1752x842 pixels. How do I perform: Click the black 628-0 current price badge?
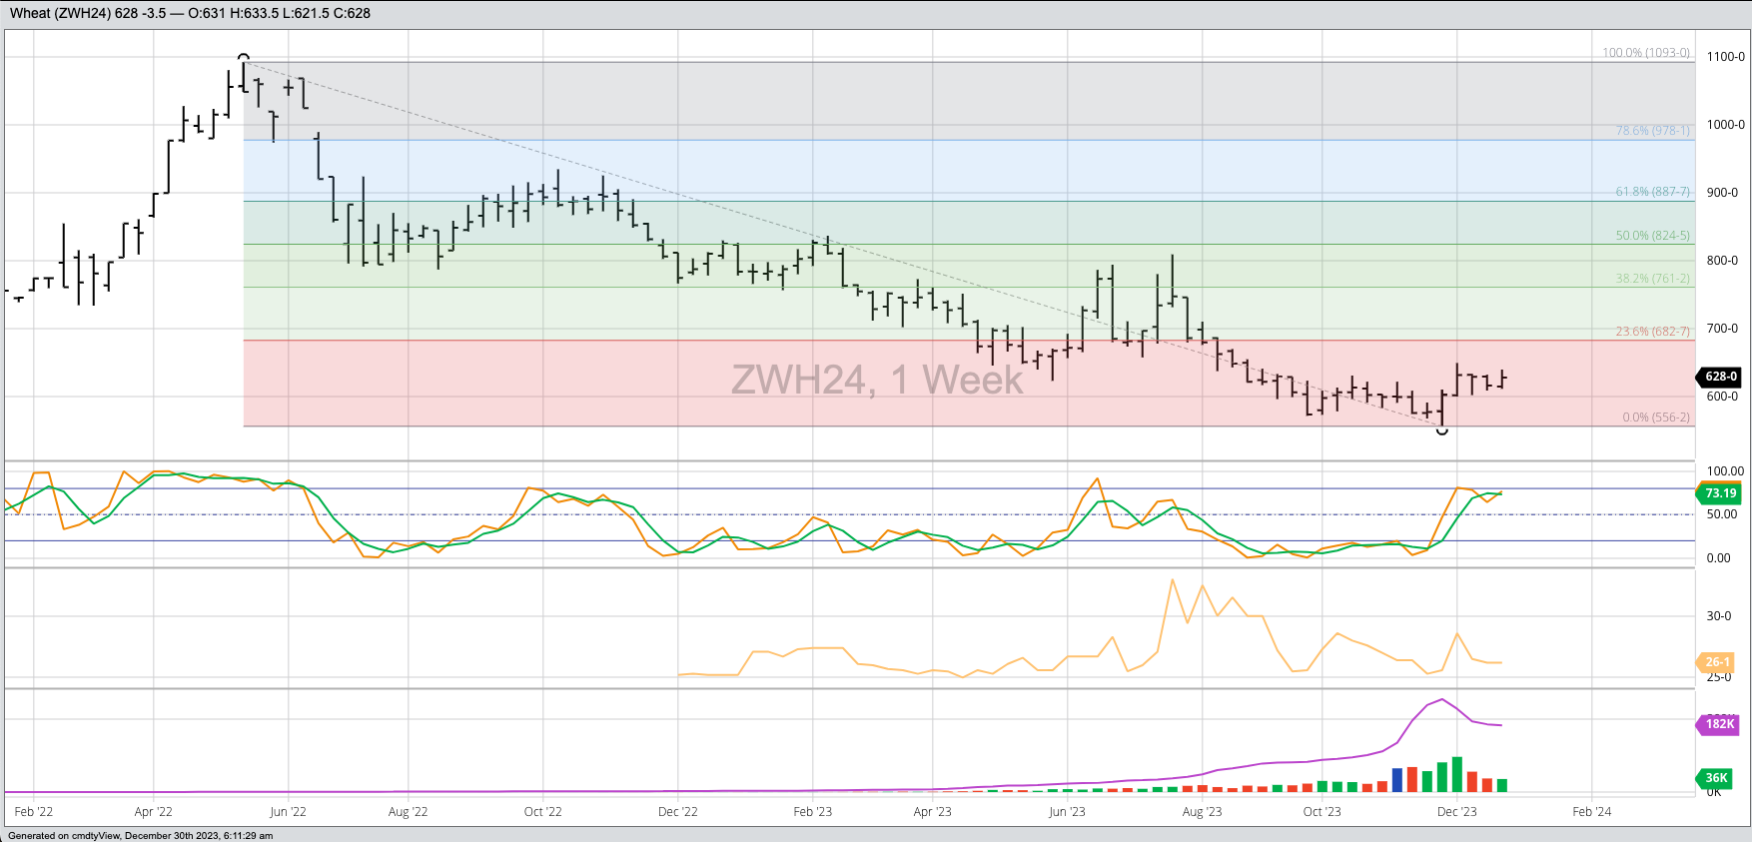[x=1720, y=377]
